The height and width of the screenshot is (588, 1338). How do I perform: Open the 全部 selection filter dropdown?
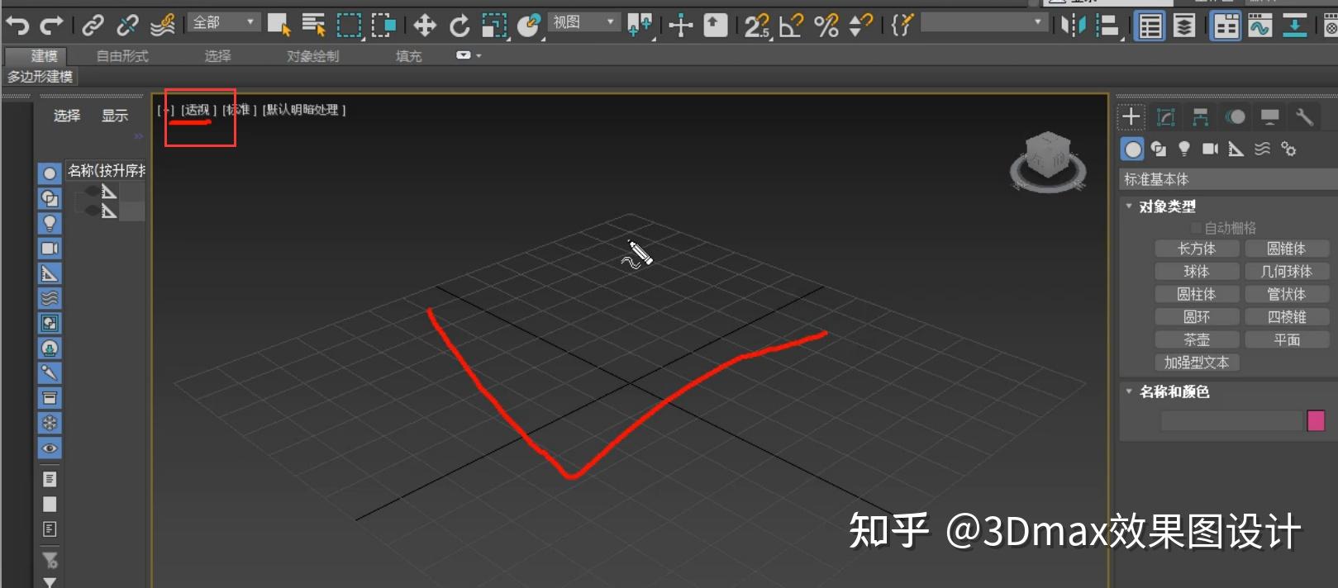(224, 22)
